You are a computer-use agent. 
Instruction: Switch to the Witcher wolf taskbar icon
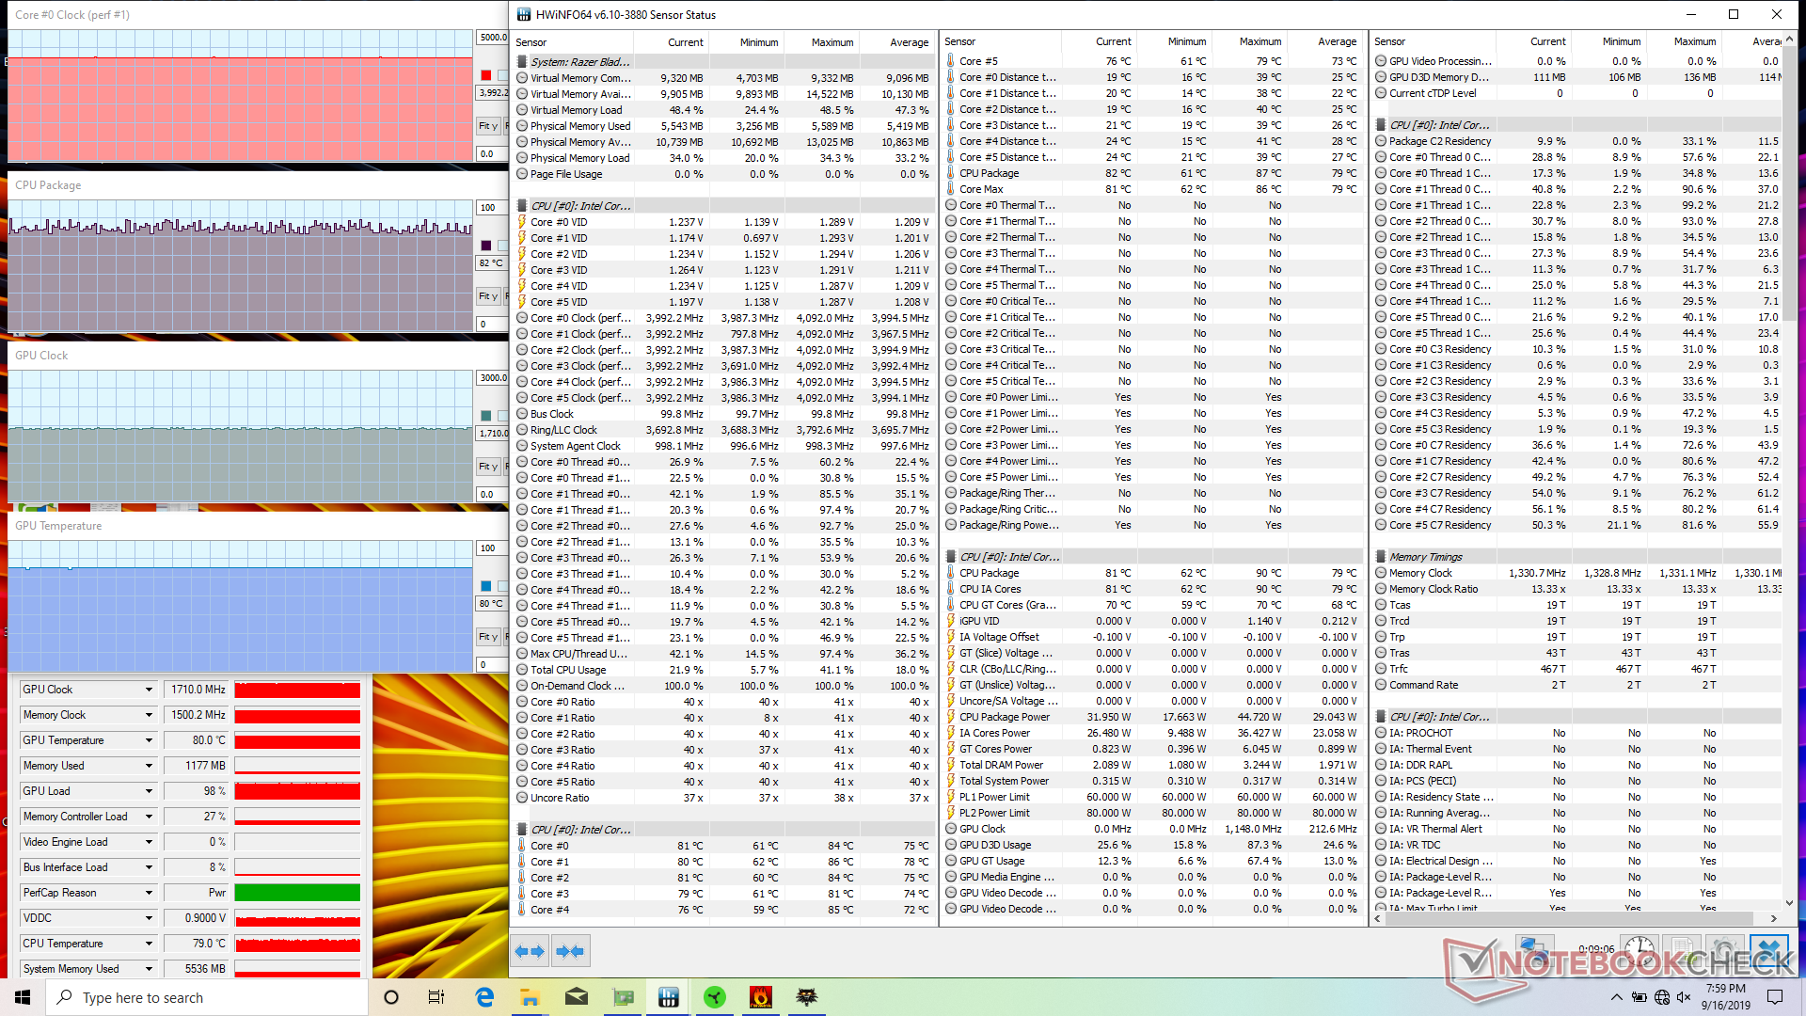(x=807, y=997)
